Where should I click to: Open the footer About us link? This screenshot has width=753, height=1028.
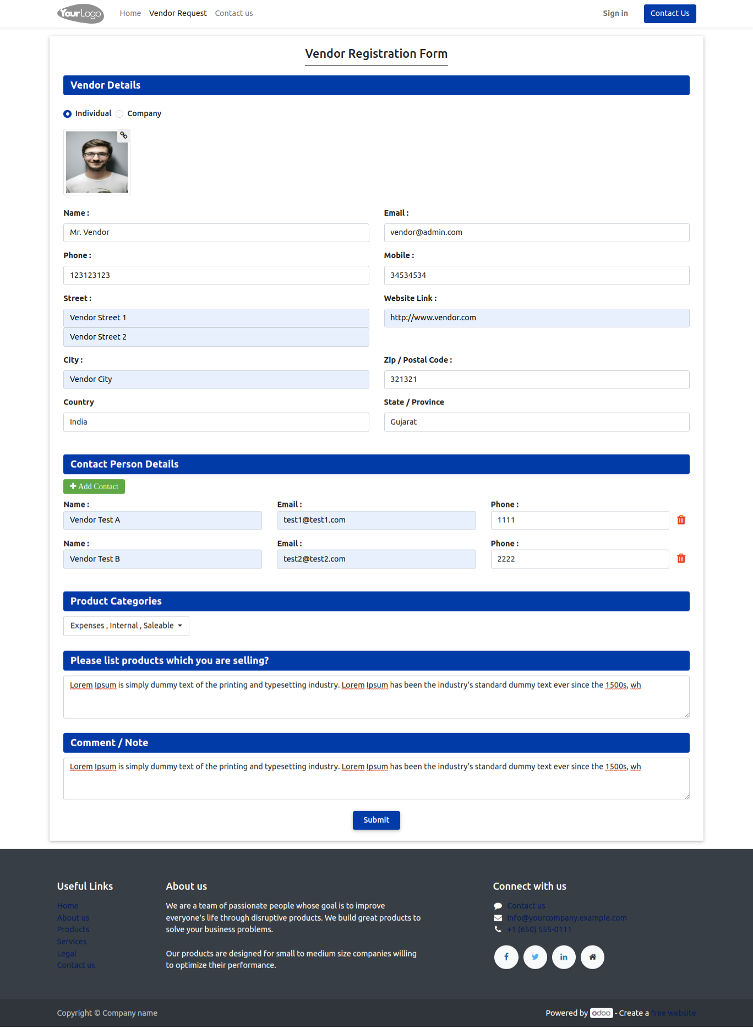[x=73, y=918]
